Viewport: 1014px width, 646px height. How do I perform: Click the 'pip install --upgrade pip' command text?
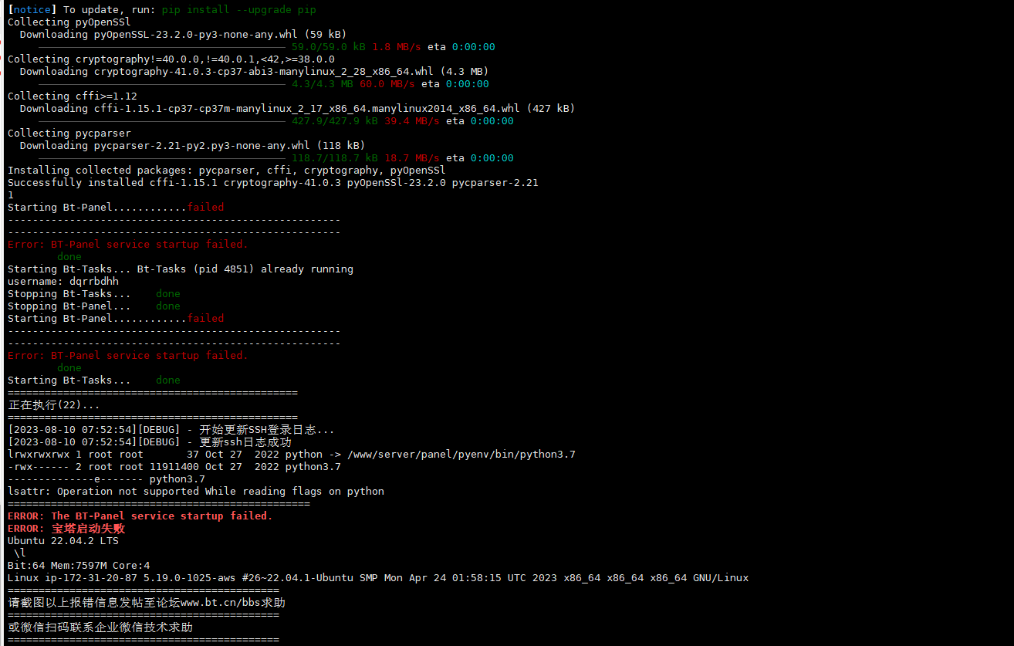pos(239,10)
